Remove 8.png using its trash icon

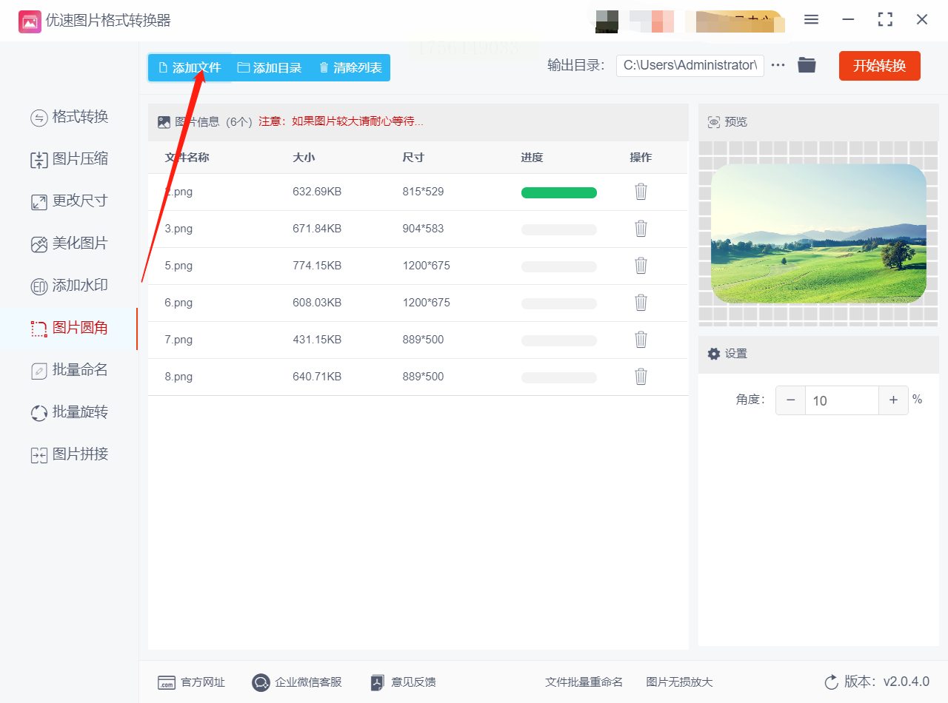click(641, 377)
